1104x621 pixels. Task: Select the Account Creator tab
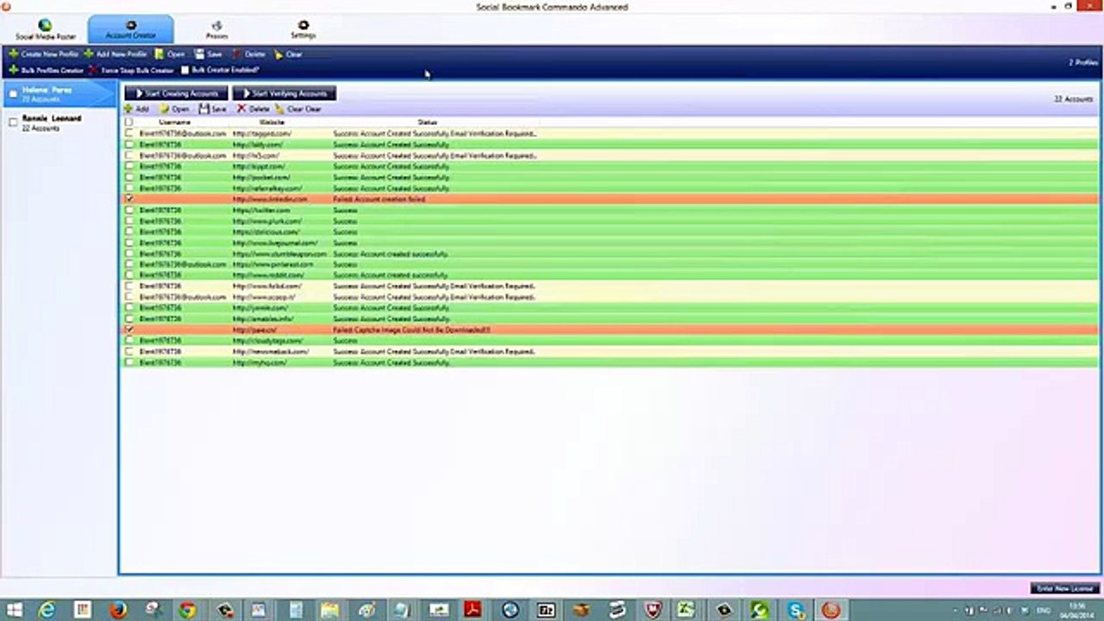pyautogui.click(x=130, y=29)
